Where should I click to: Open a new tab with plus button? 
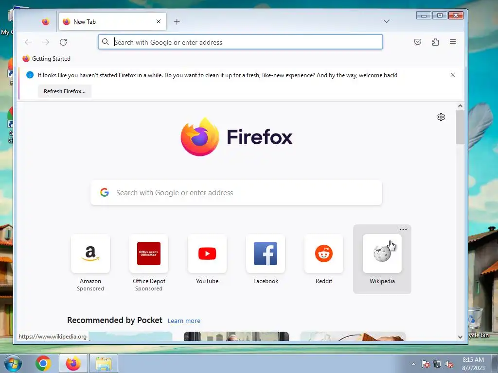point(177,21)
